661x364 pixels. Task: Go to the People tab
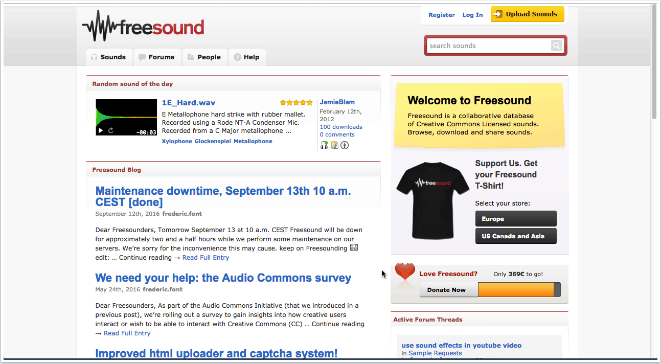click(x=204, y=57)
